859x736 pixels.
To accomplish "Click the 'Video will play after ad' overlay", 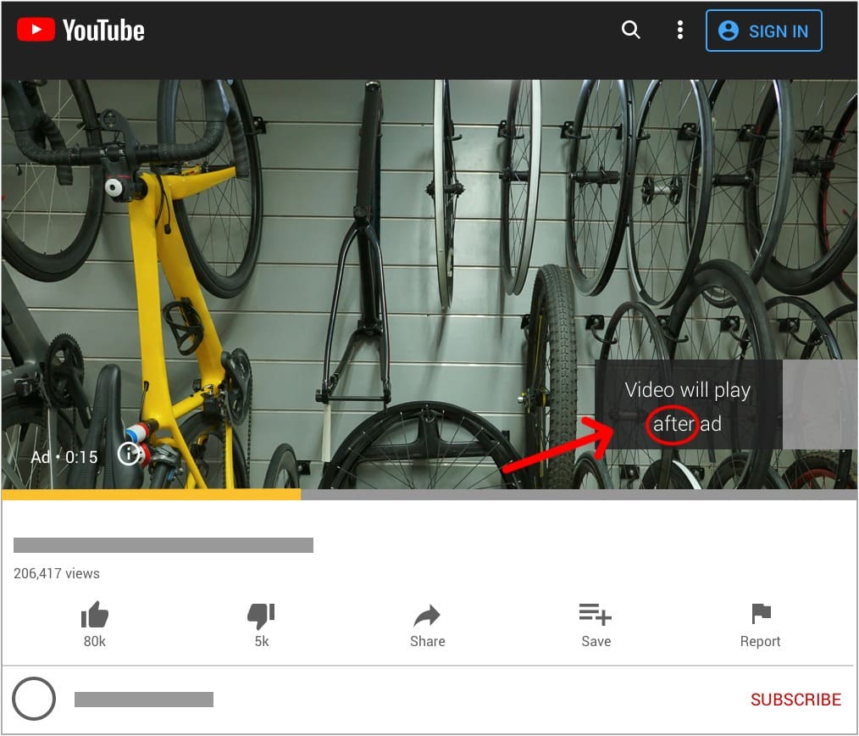I will (687, 404).
